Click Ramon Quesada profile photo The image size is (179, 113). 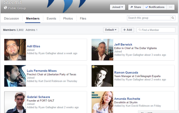click(102, 76)
